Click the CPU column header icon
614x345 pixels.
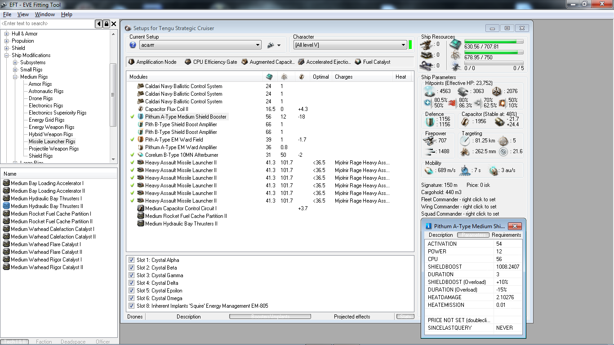[x=269, y=77]
